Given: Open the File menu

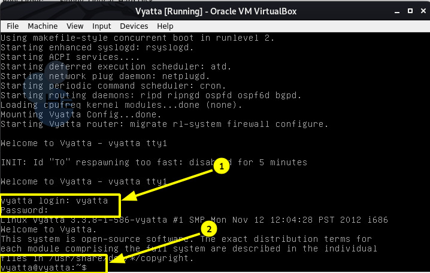Looking at the screenshot, I should [x=13, y=26].
